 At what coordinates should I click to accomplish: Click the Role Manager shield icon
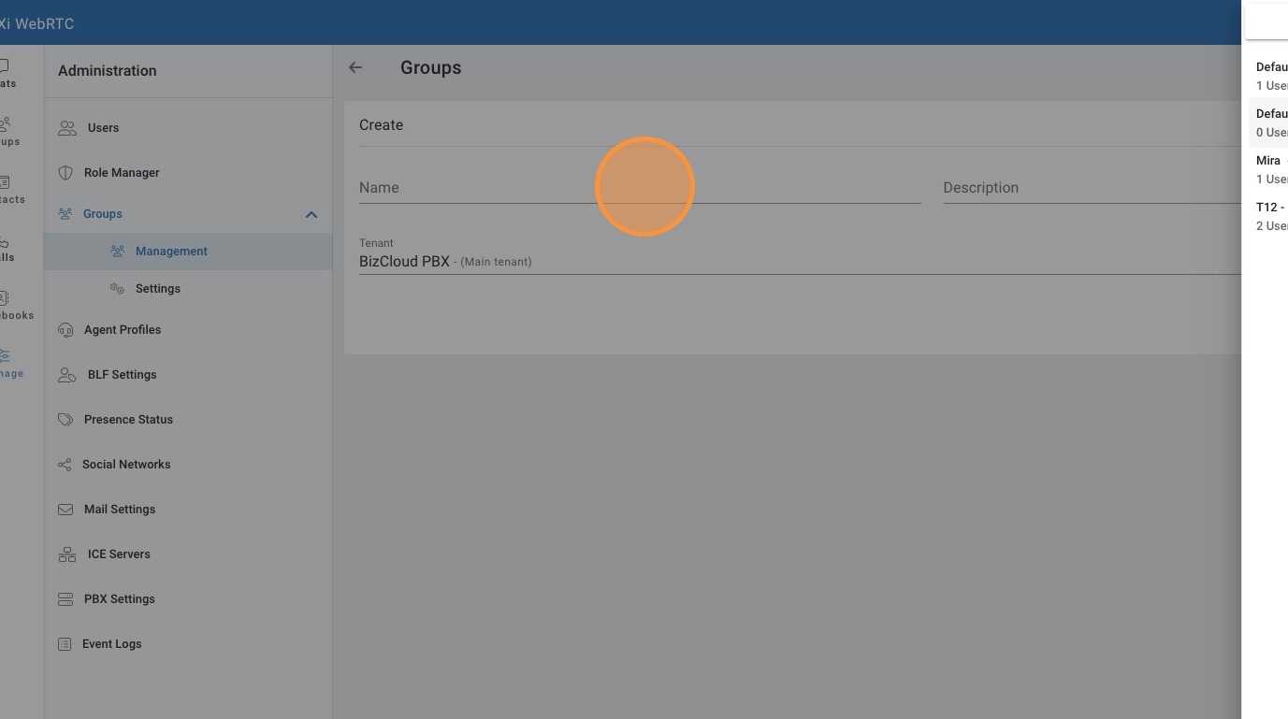point(65,173)
